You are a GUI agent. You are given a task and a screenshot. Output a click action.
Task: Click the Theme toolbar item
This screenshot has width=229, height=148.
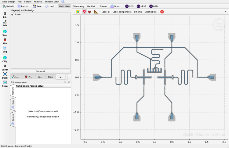pos(103,6)
